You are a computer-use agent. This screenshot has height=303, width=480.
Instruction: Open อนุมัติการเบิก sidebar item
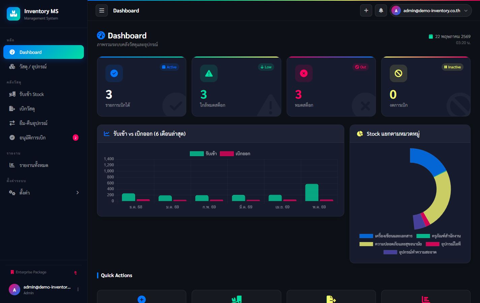(x=43, y=138)
